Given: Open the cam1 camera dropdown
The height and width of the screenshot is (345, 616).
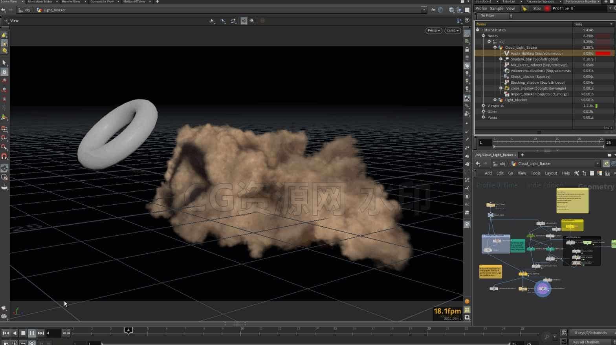Looking at the screenshot, I should point(453,31).
